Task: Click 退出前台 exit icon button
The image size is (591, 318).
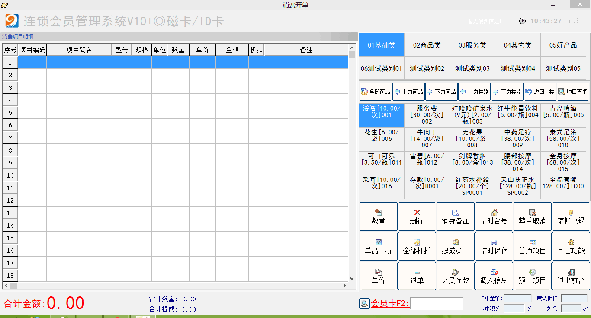Action: (x=571, y=272)
